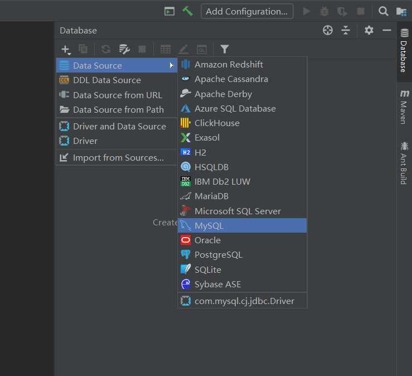This screenshot has width=412, height=376.
Task: Click the Debug bug icon
Action: click(324, 11)
